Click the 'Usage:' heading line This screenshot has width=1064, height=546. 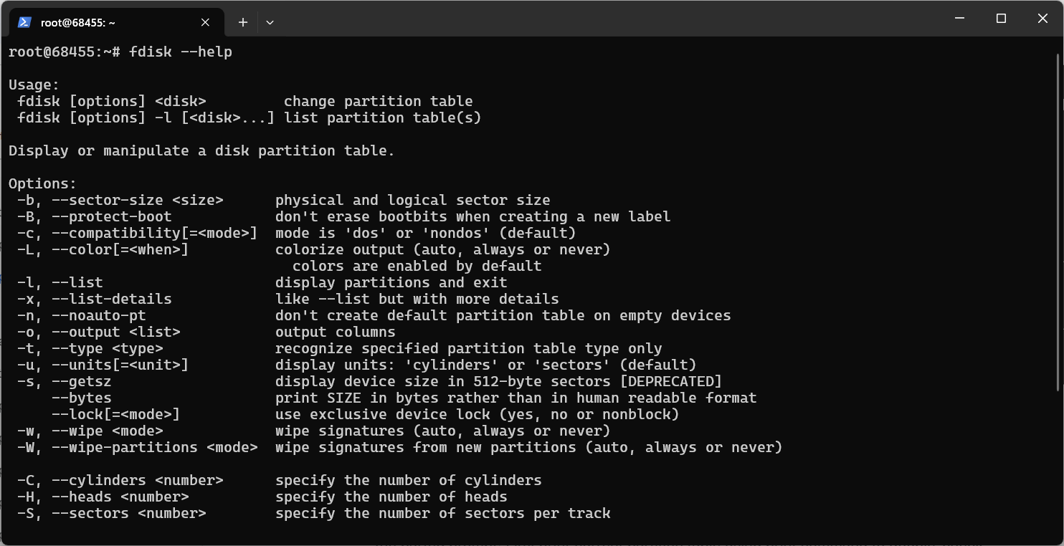(34, 85)
